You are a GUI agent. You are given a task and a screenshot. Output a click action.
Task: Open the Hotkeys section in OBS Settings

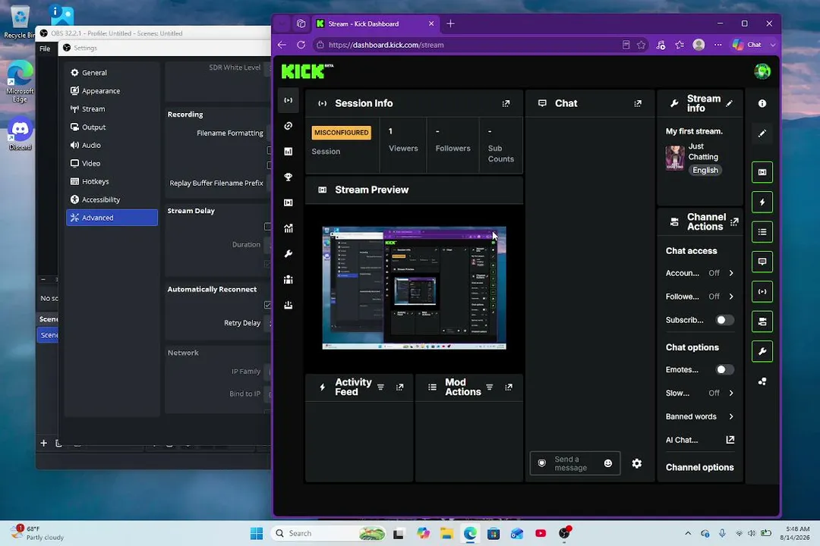tap(112, 181)
